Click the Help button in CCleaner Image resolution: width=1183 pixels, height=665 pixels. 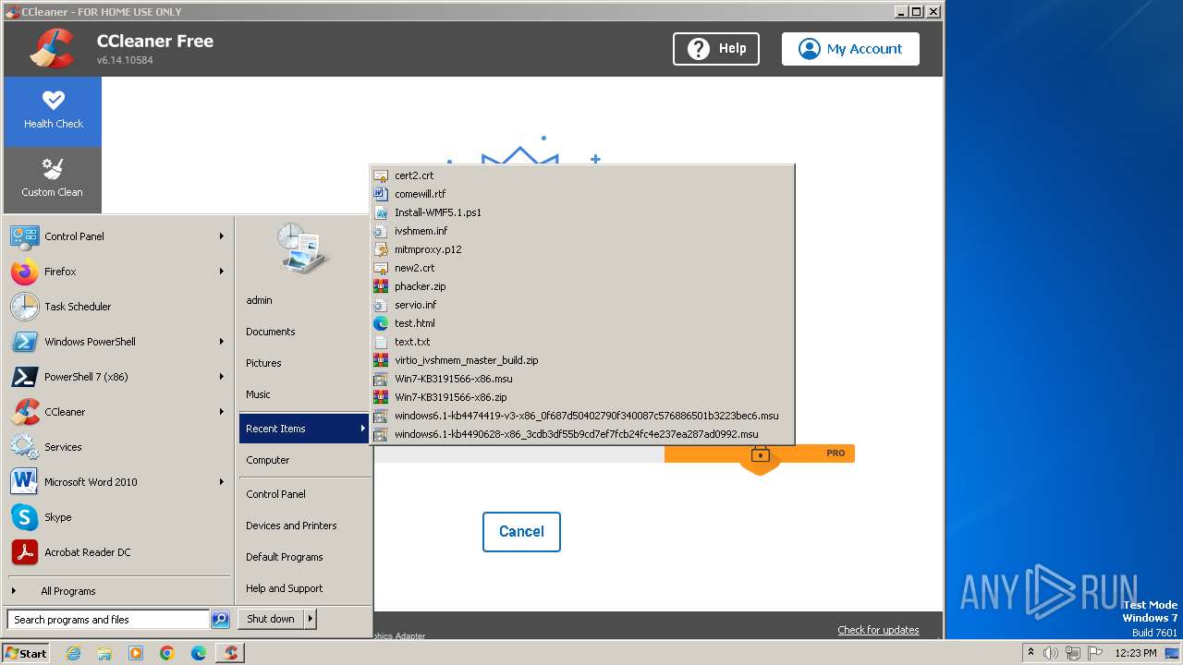click(716, 49)
